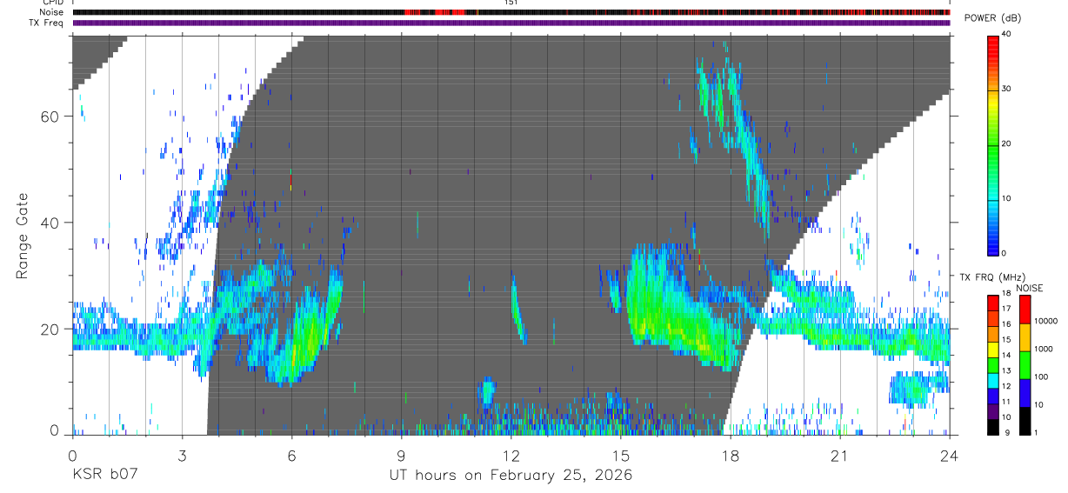
Task: Click the 12 tick on UT hours axis
Action: [511, 456]
